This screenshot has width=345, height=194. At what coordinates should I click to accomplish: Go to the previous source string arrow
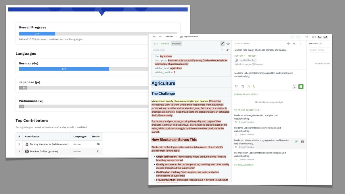(x=288, y=44)
